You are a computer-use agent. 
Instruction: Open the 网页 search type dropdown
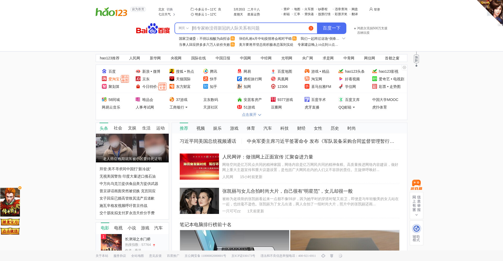(184, 28)
